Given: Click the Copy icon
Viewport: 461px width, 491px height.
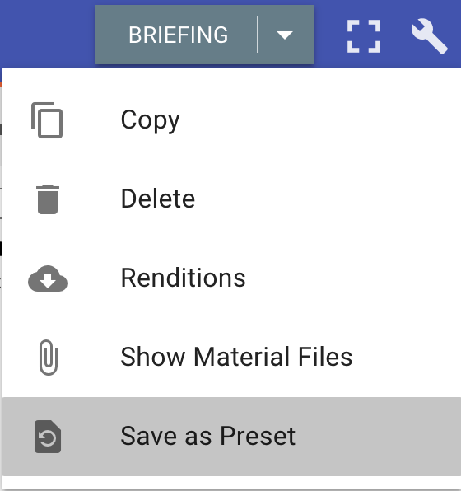Looking at the screenshot, I should [x=47, y=120].
